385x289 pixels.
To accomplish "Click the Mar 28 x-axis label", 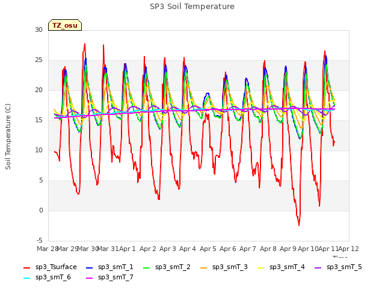I will 47,249.
